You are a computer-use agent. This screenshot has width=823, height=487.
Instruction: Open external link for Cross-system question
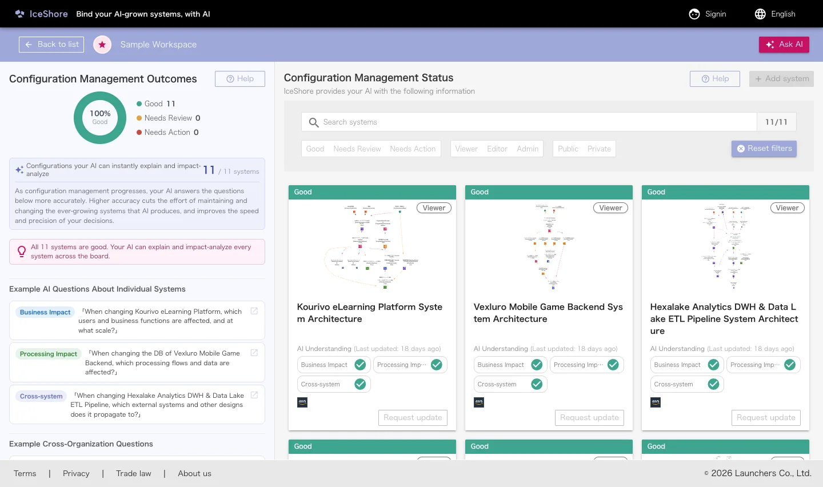point(254,395)
